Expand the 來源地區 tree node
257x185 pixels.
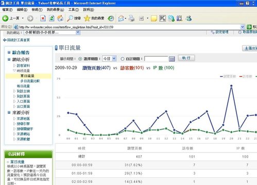(14, 119)
